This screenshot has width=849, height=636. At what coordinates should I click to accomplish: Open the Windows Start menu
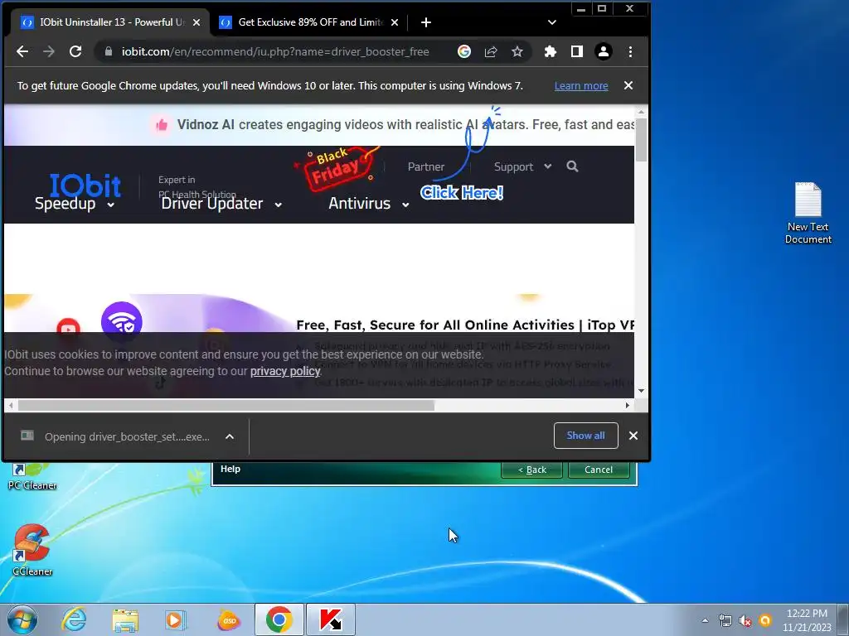[22, 619]
